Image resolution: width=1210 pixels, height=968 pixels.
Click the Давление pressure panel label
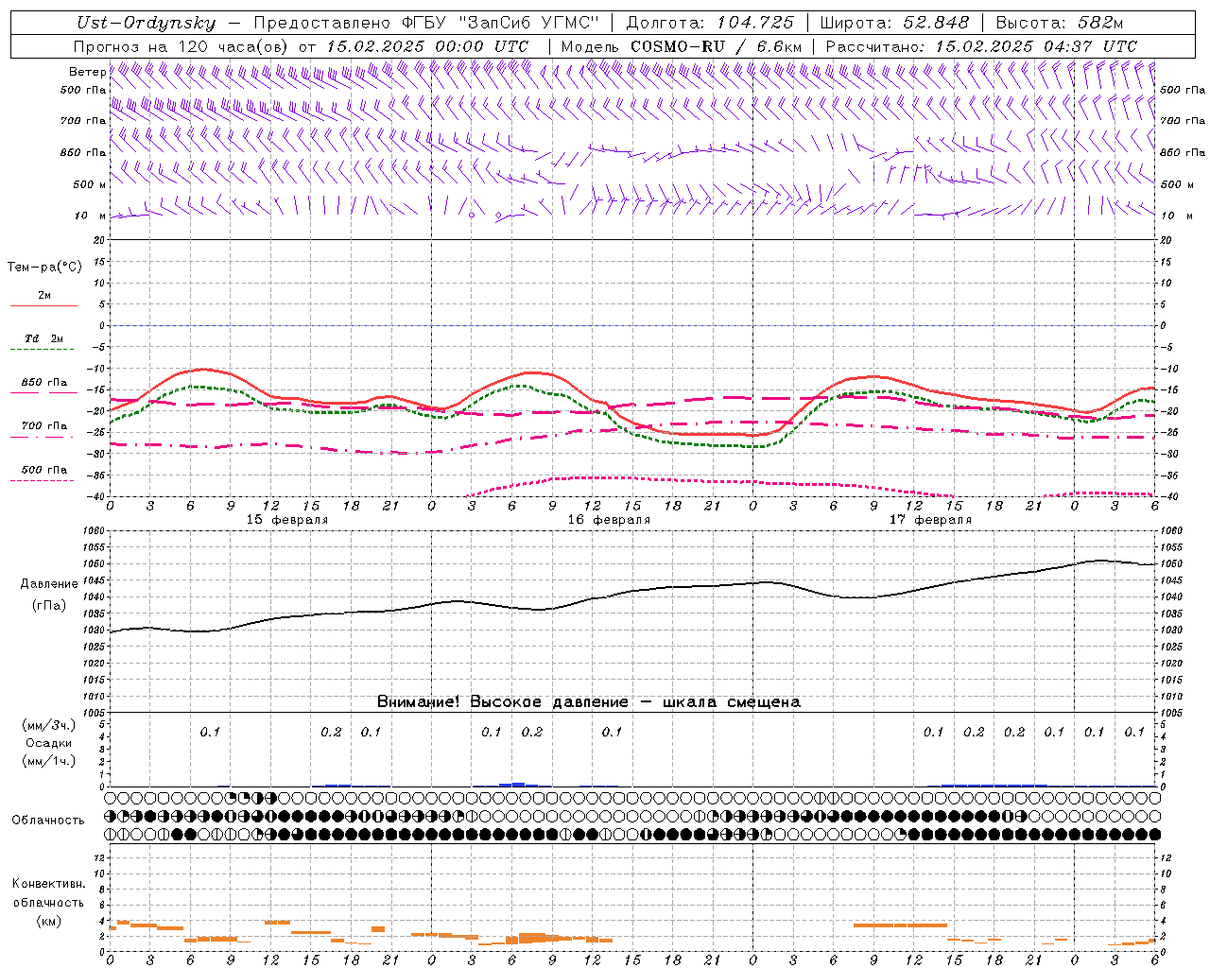[x=48, y=584]
